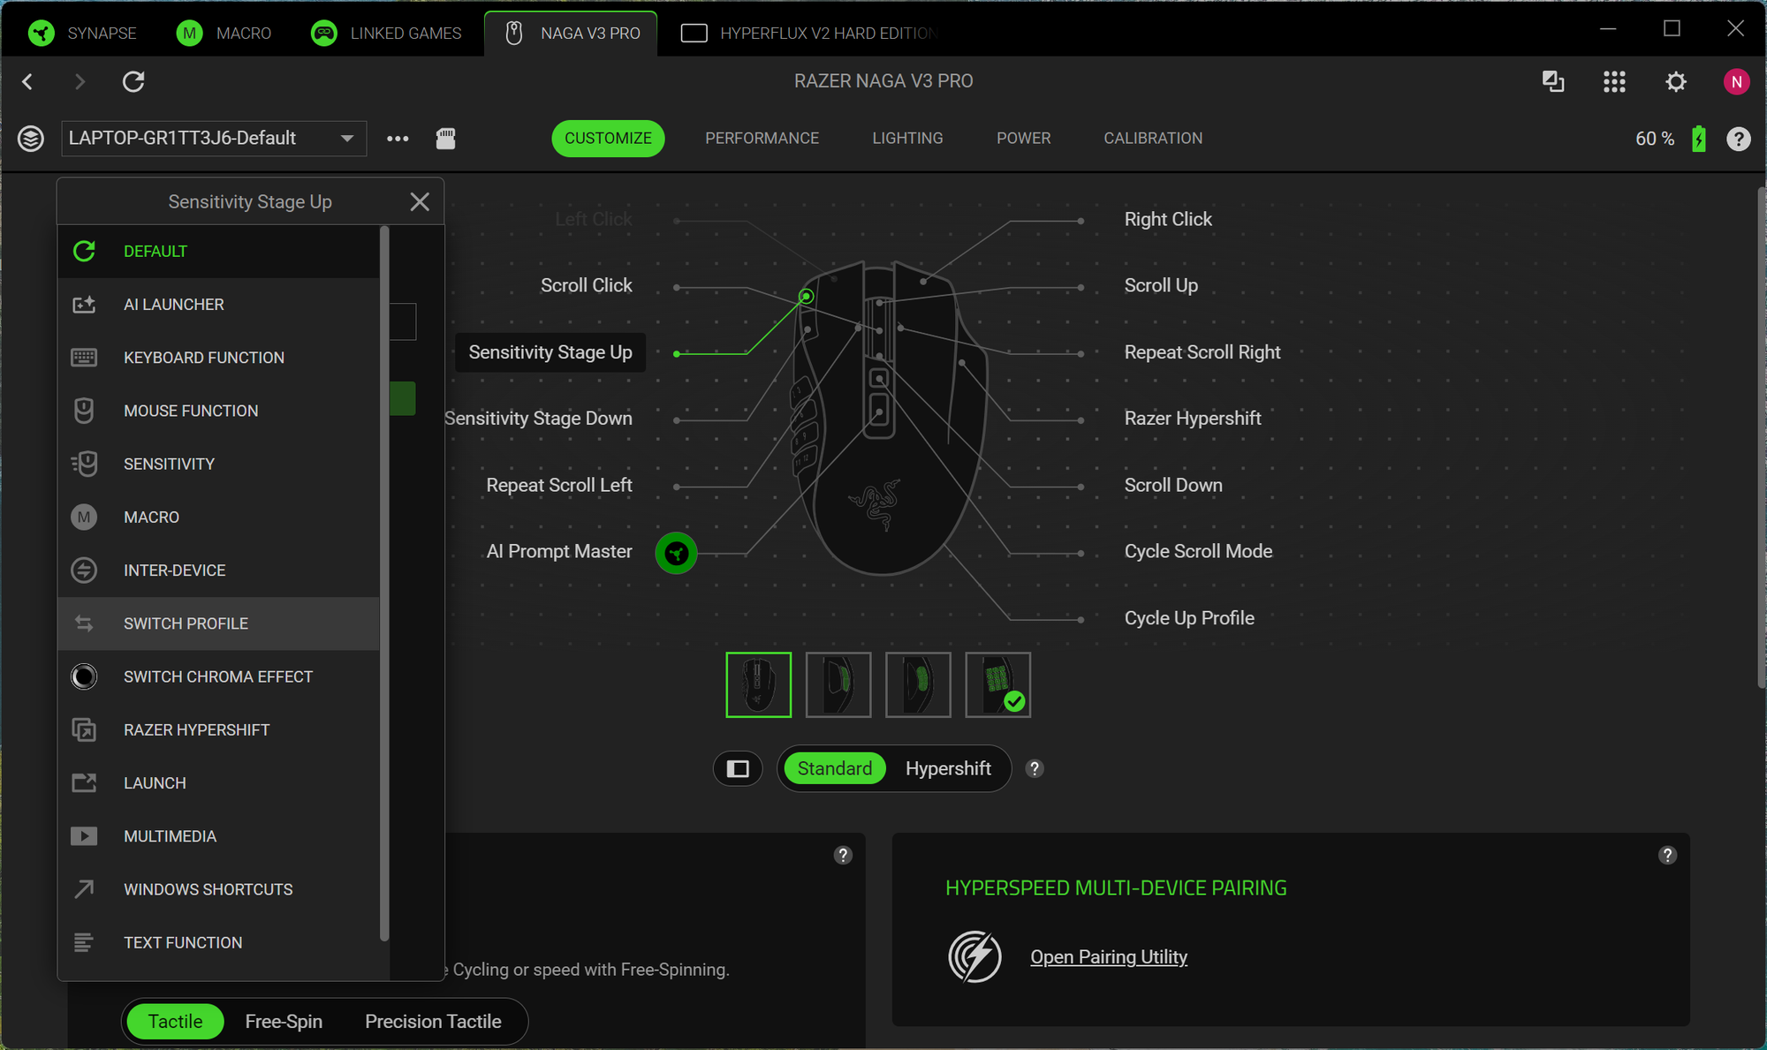The height and width of the screenshot is (1050, 1767).
Task: Open the help icon beside battery
Action: pyautogui.click(x=1739, y=139)
